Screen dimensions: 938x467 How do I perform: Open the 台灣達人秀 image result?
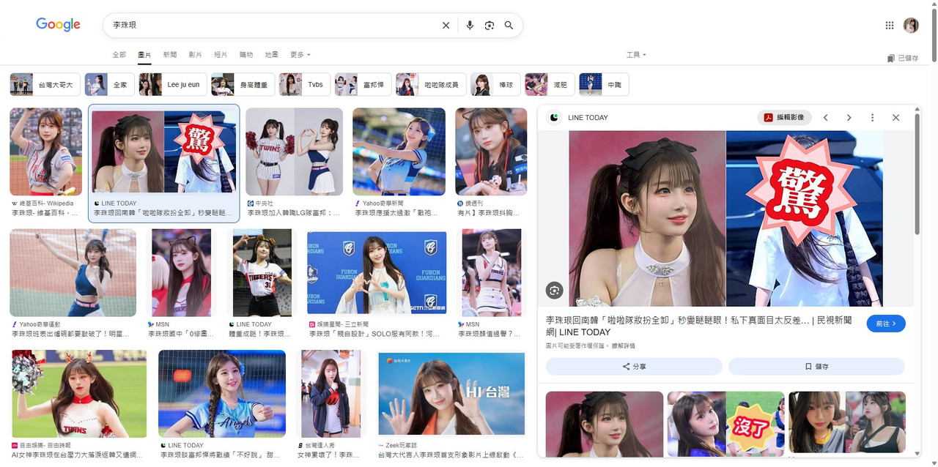coord(330,394)
